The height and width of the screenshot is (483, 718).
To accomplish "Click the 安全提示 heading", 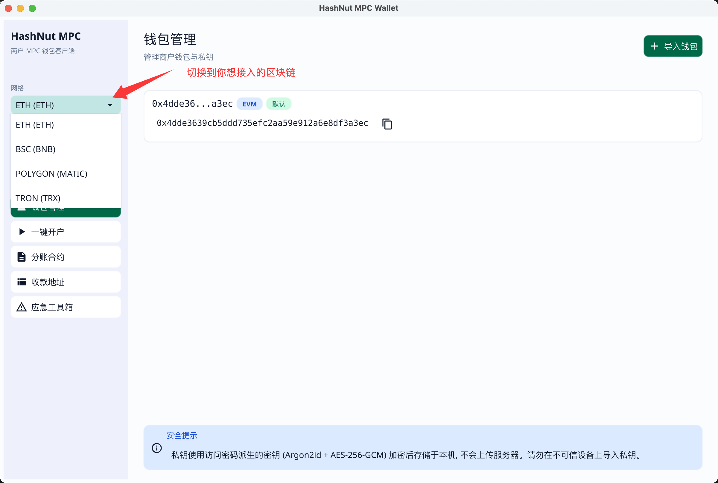I will tap(182, 435).
